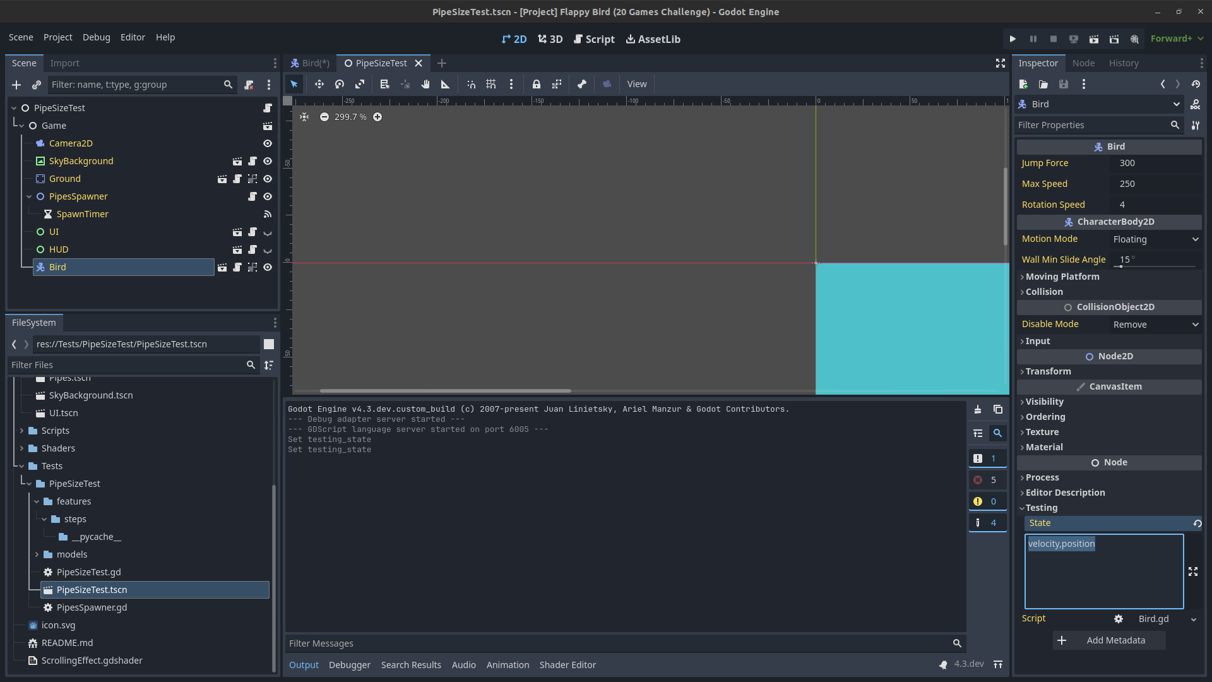
Task: Hide the Bird node
Action: [268, 267]
